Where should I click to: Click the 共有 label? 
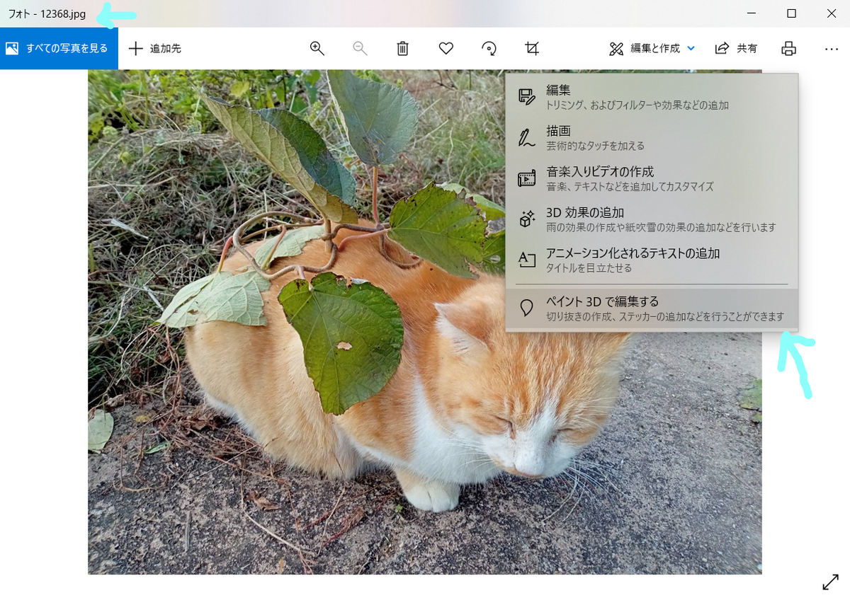(747, 49)
